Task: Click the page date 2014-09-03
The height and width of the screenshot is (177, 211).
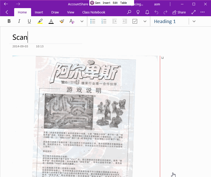Action: click(x=20, y=46)
